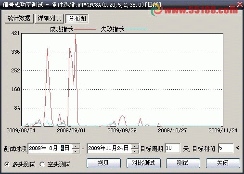Click the 测试时段 label
Viewport: 244px width, 174px height.
15,149
